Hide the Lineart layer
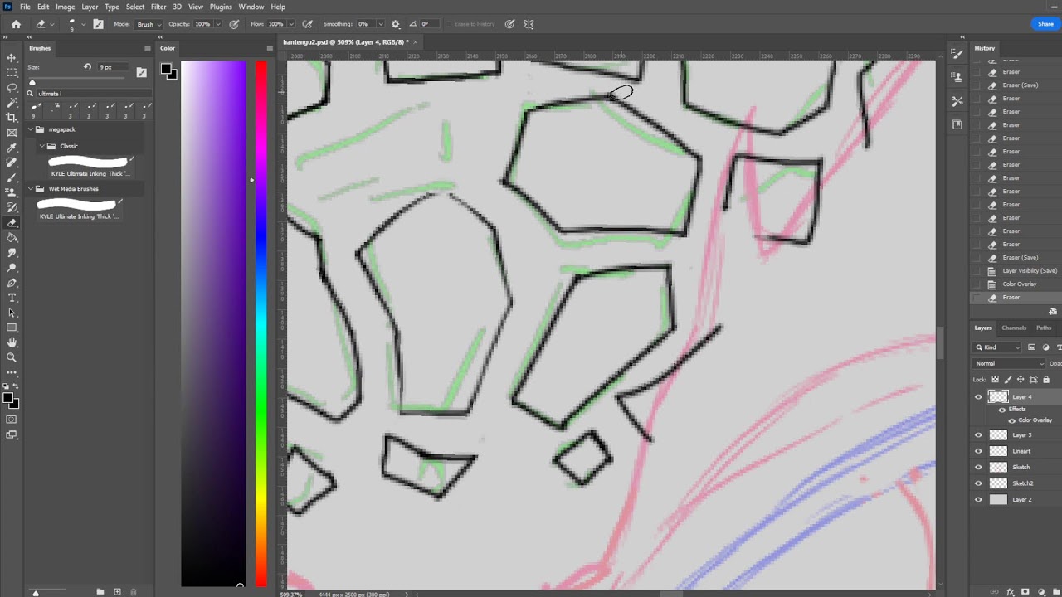This screenshot has width=1062, height=597. pyautogui.click(x=978, y=451)
